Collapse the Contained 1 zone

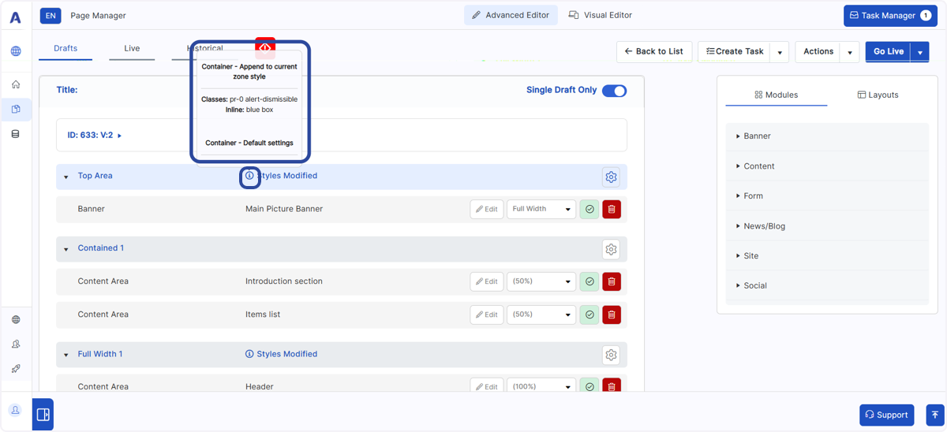(x=66, y=249)
